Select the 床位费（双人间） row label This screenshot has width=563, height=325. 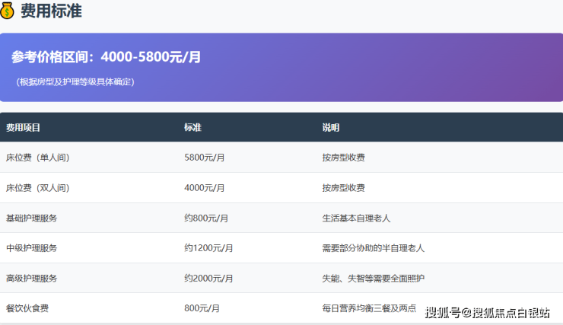coord(38,188)
